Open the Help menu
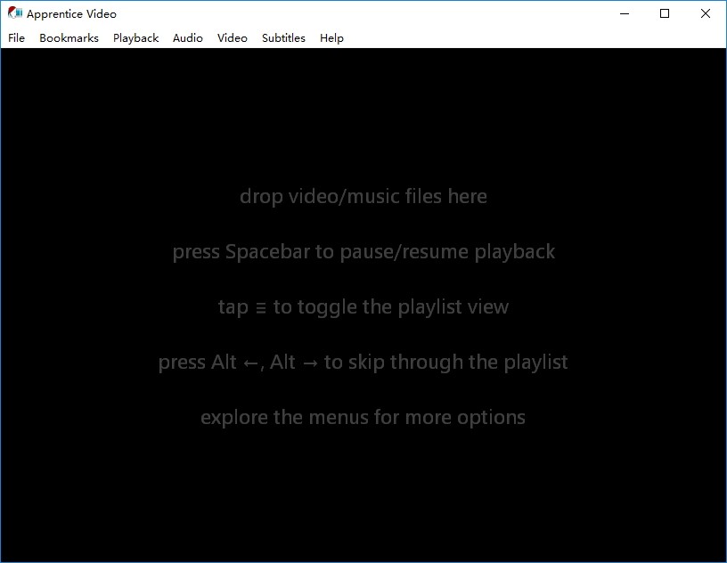 (x=331, y=38)
